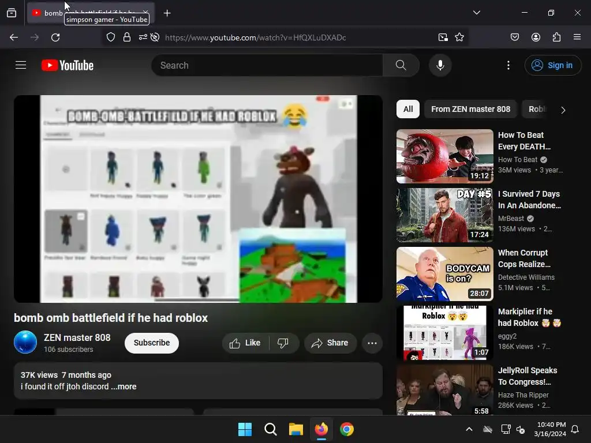This screenshot has width=591, height=443.
Task: Go back to the previous page
Action: click(x=14, y=37)
